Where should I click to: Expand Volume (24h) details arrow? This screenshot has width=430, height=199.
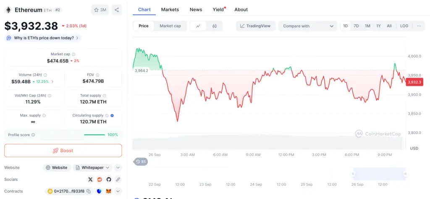[x=52, y=81]
